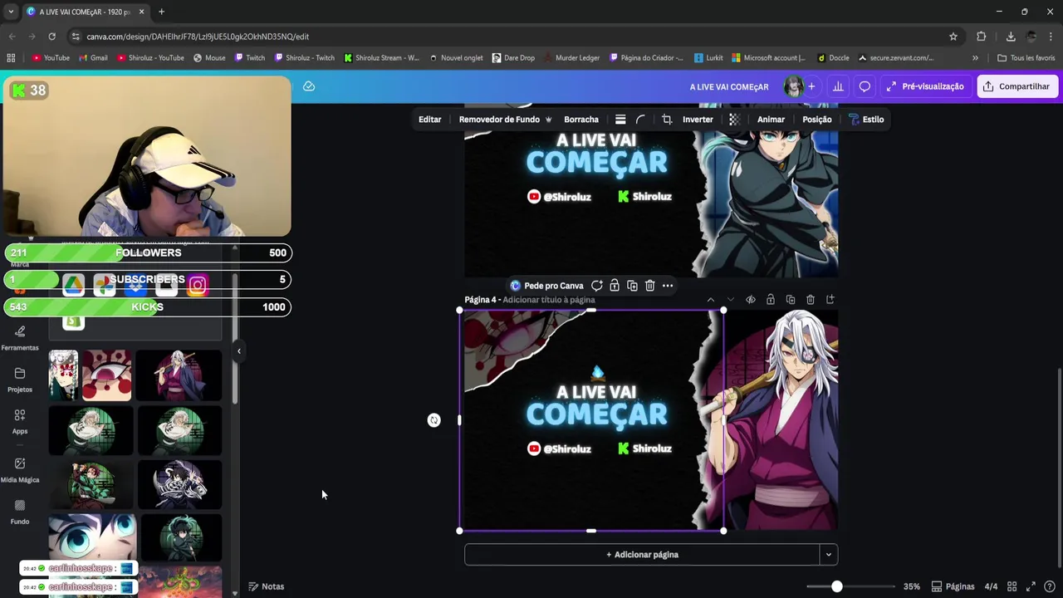Select the crop tool icon
The width and height of the screenshot is (1063, 598).
666,120
